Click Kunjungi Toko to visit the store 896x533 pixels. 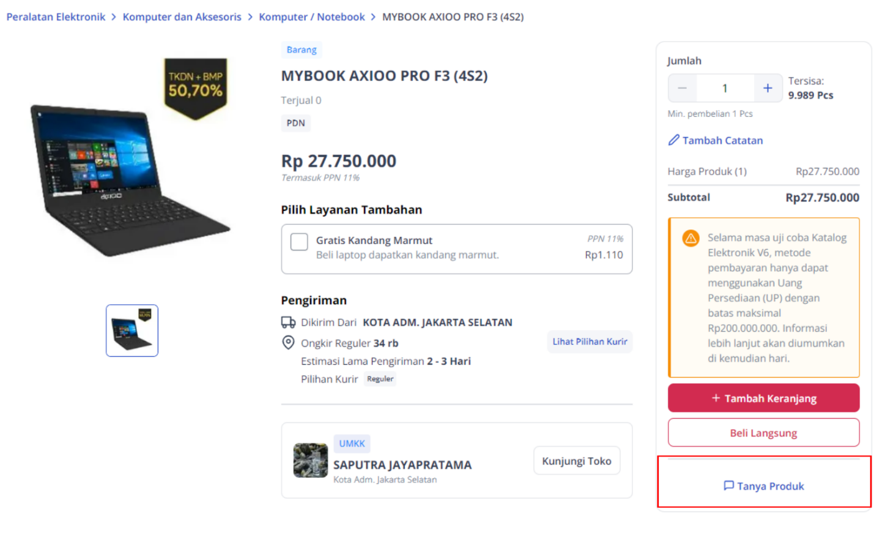pyautogui.click(x=576, y=460)
